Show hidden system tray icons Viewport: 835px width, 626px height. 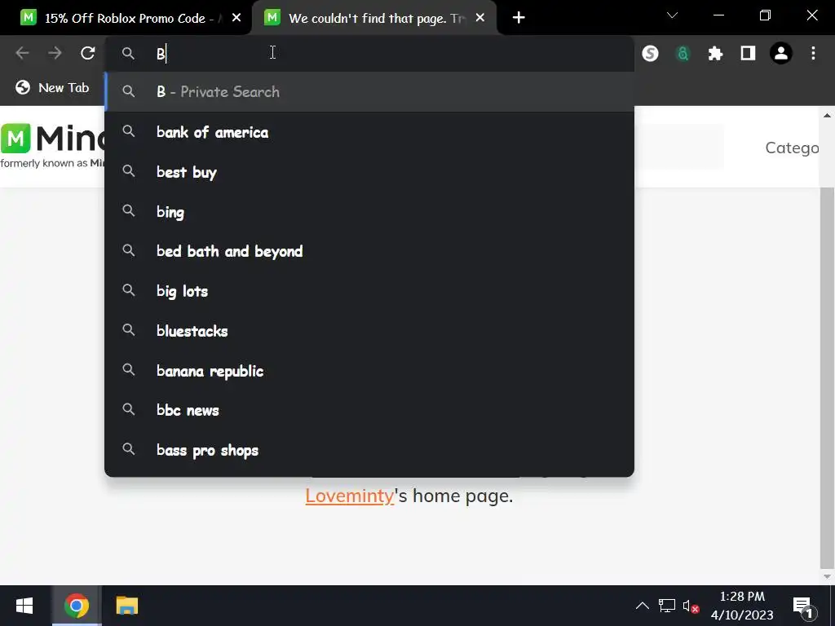pos(643,606)
